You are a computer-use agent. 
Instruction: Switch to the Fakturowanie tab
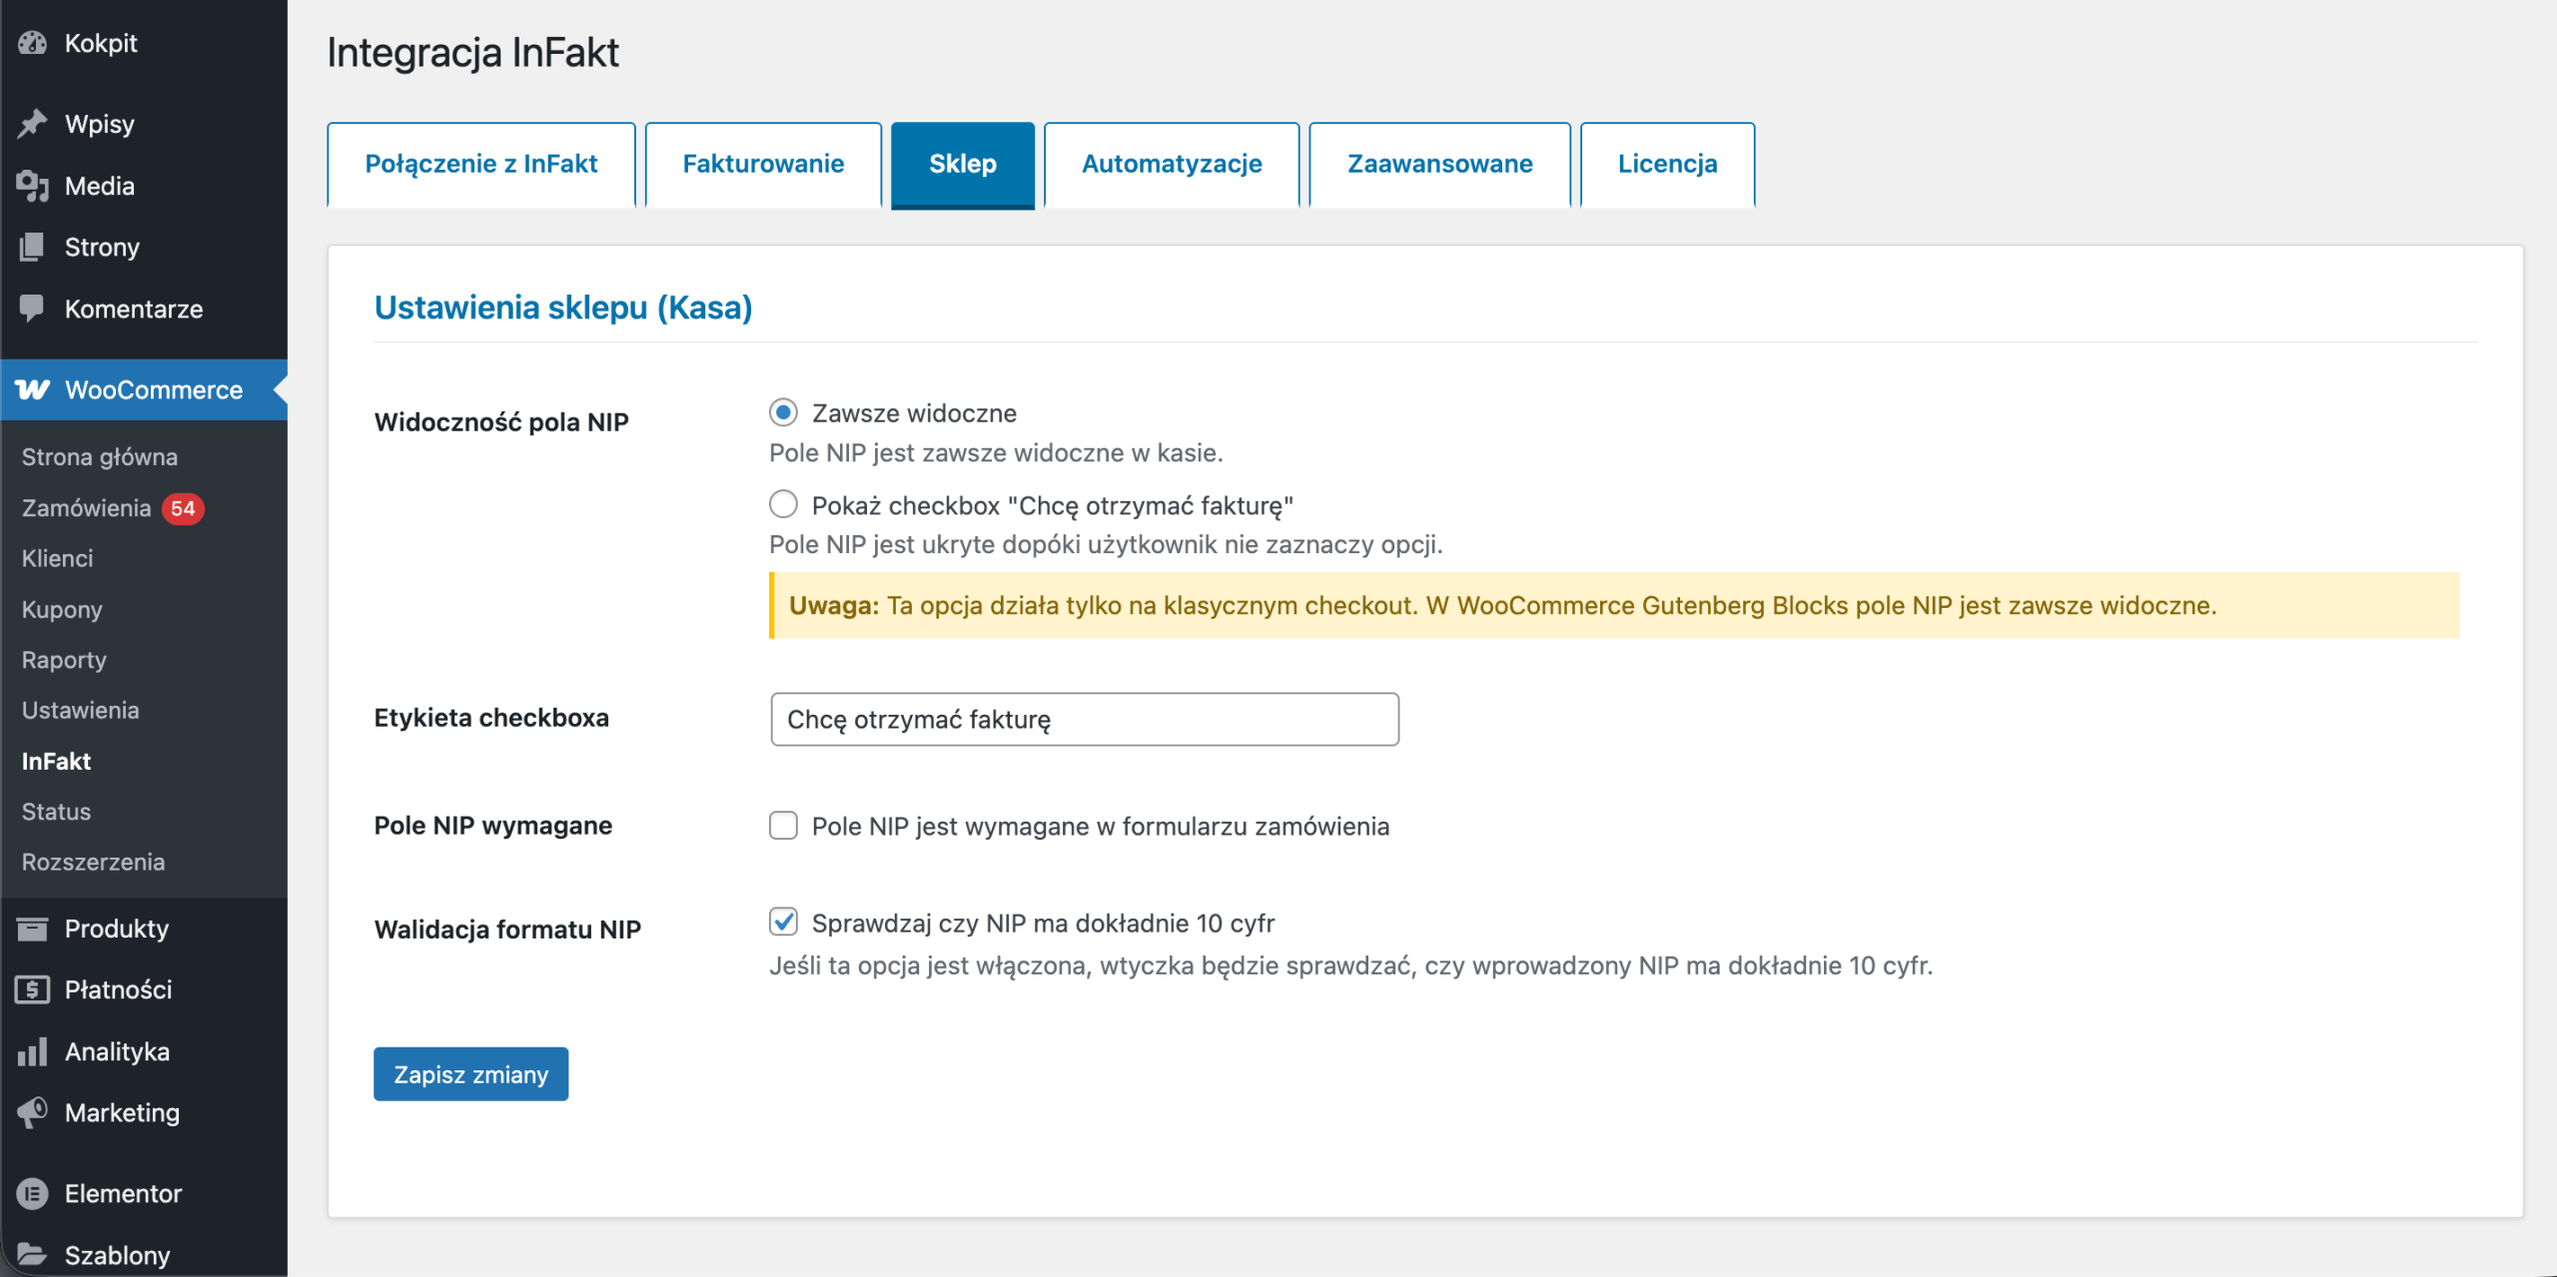(763, 164)
